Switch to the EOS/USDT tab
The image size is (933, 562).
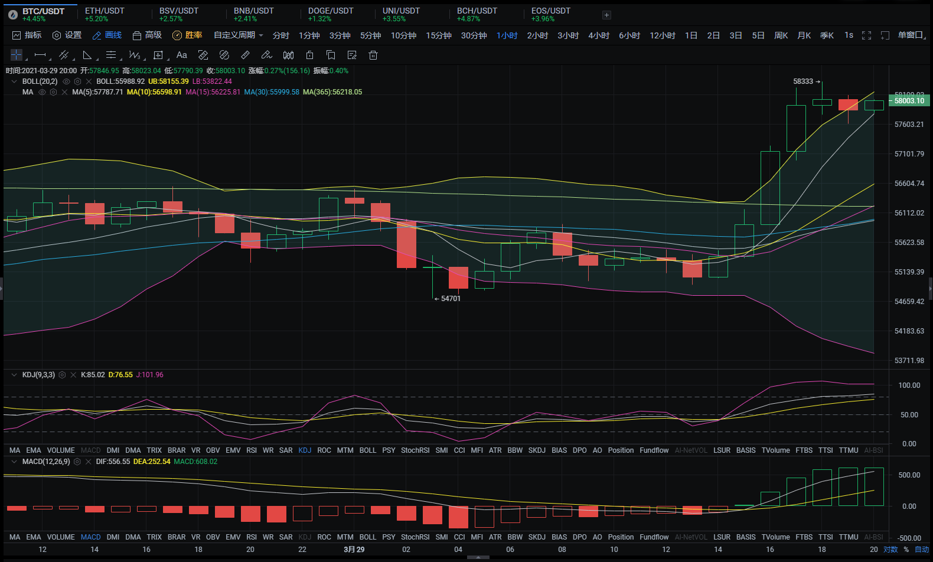[551, 15]
